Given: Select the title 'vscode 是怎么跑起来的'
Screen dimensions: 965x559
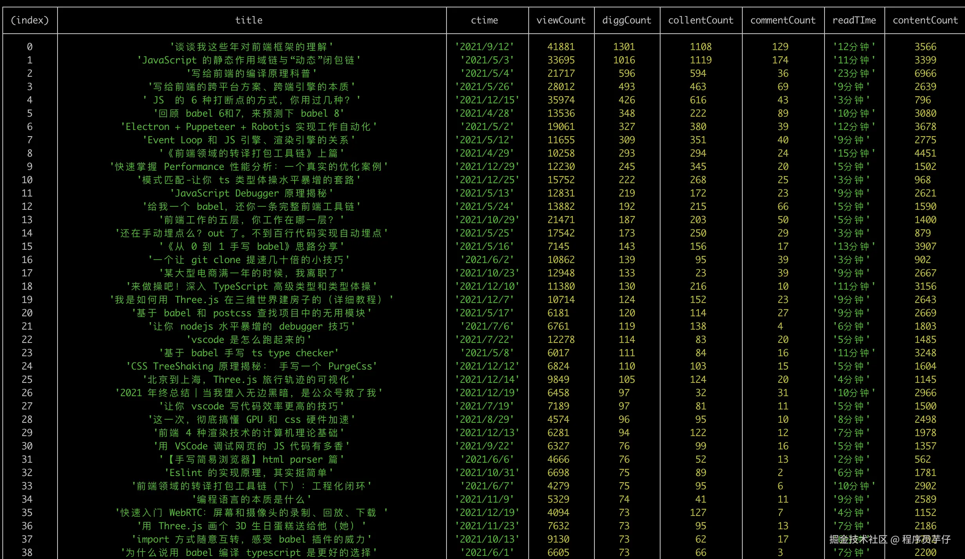Looking at the screenshot, I should (249, 340).
